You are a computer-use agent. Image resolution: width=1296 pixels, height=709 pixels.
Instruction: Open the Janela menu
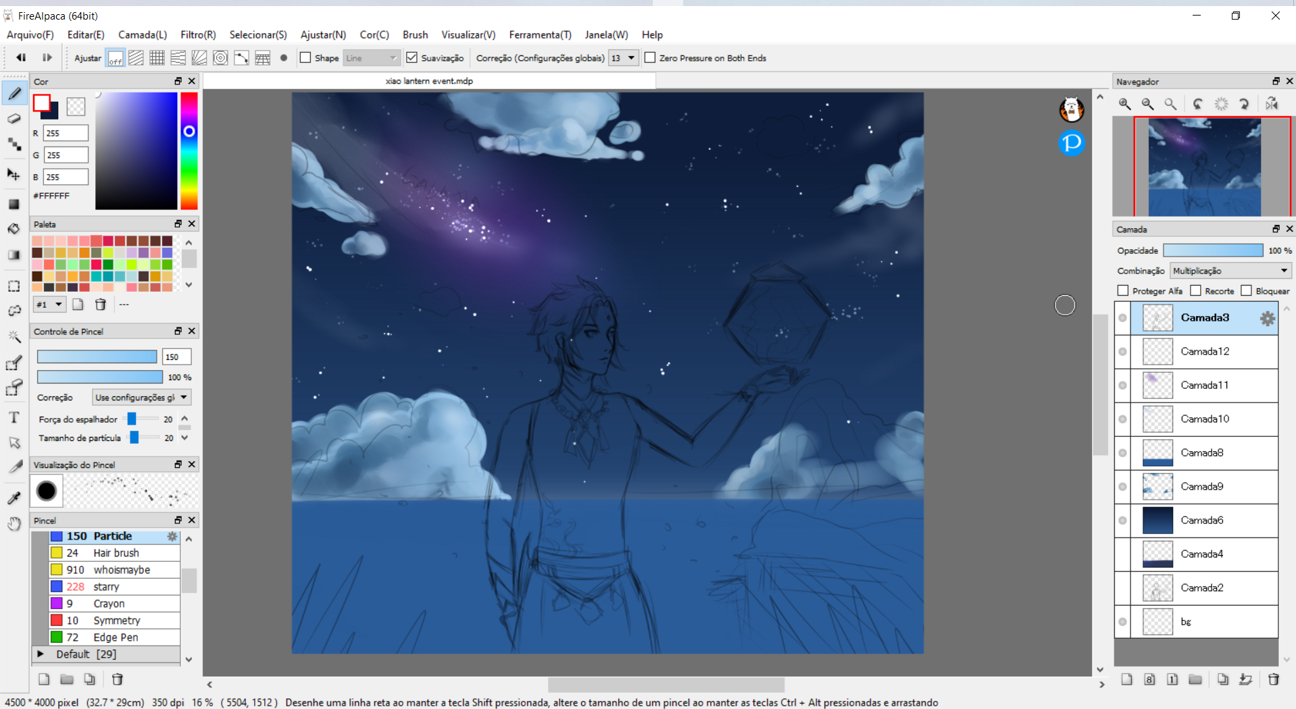[x=605, y=34]
